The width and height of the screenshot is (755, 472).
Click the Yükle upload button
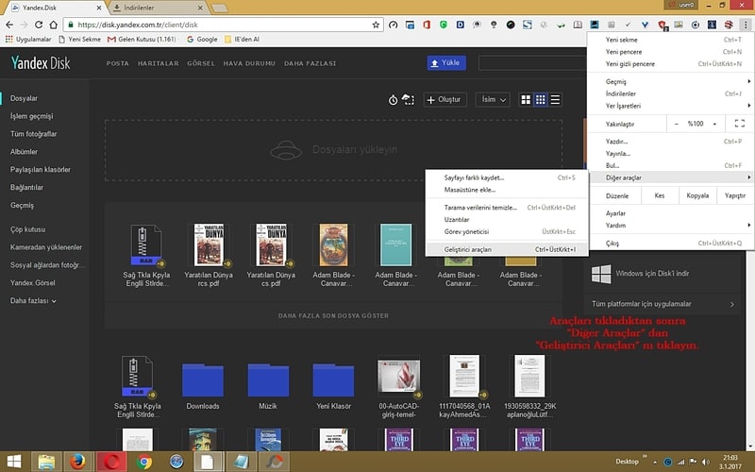click(446, 62)
